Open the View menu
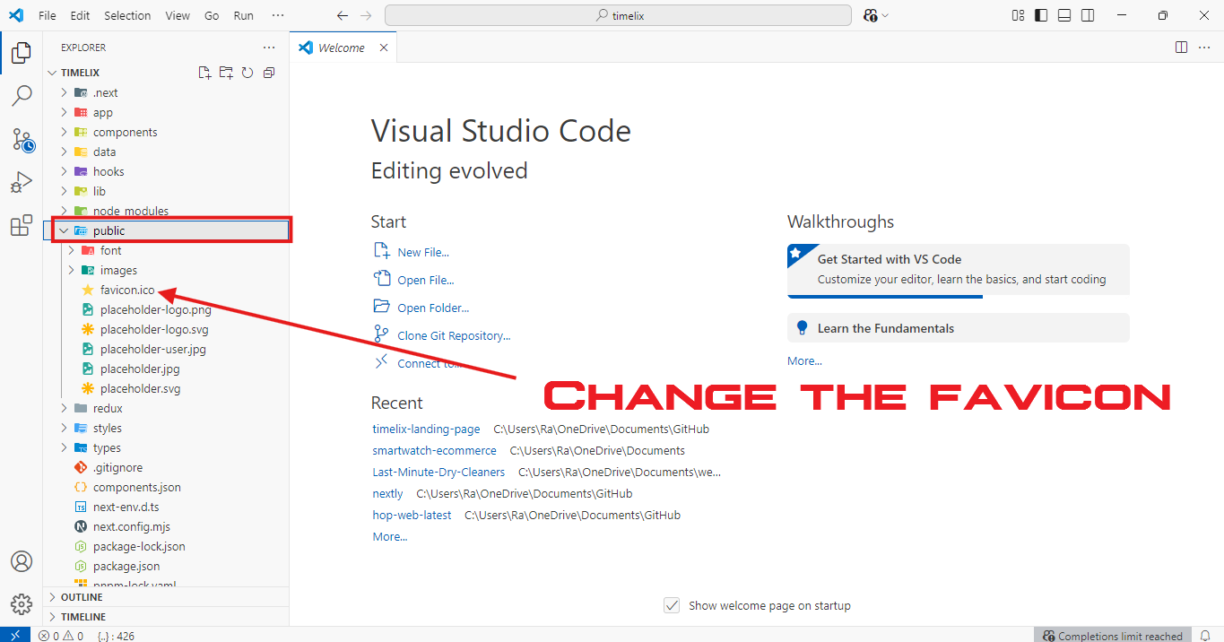The width and height of the screenshot is (1224, 642). click(178, 15)
